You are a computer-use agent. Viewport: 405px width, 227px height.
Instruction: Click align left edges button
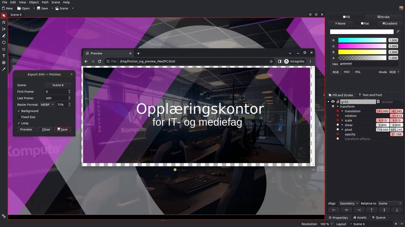tap(333, 210)
